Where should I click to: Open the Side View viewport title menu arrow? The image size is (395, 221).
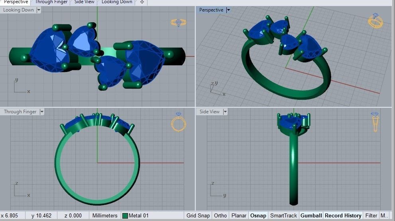tap(225, 112)
